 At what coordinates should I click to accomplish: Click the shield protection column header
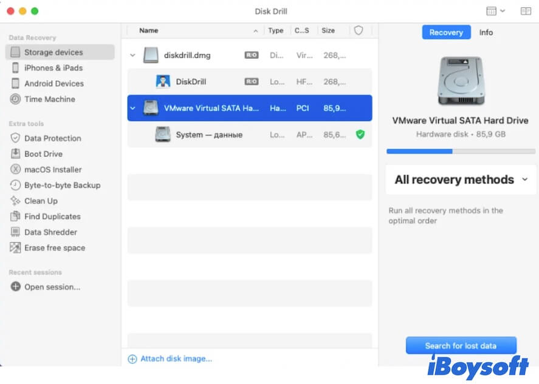[x=359, y=30]
